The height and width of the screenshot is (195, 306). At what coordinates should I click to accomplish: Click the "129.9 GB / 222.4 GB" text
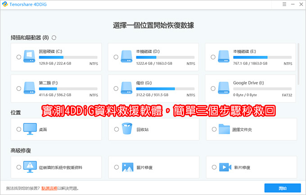click(55, 63)
